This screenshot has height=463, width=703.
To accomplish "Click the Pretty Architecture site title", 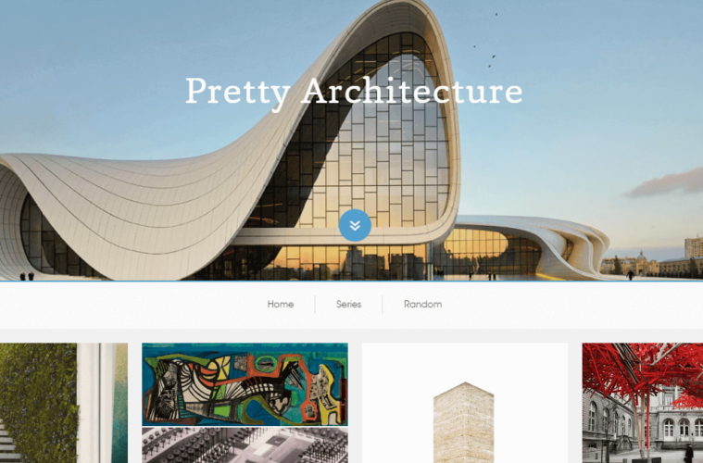I will tap(354, 92).
